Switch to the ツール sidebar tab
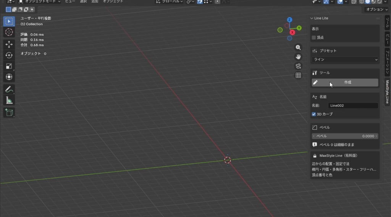This screenshot has height=217, width=391. point(387,22)
